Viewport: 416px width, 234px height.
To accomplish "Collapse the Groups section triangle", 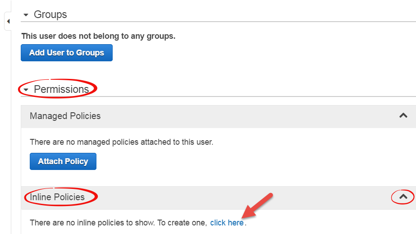I will (x=26, y=15).
